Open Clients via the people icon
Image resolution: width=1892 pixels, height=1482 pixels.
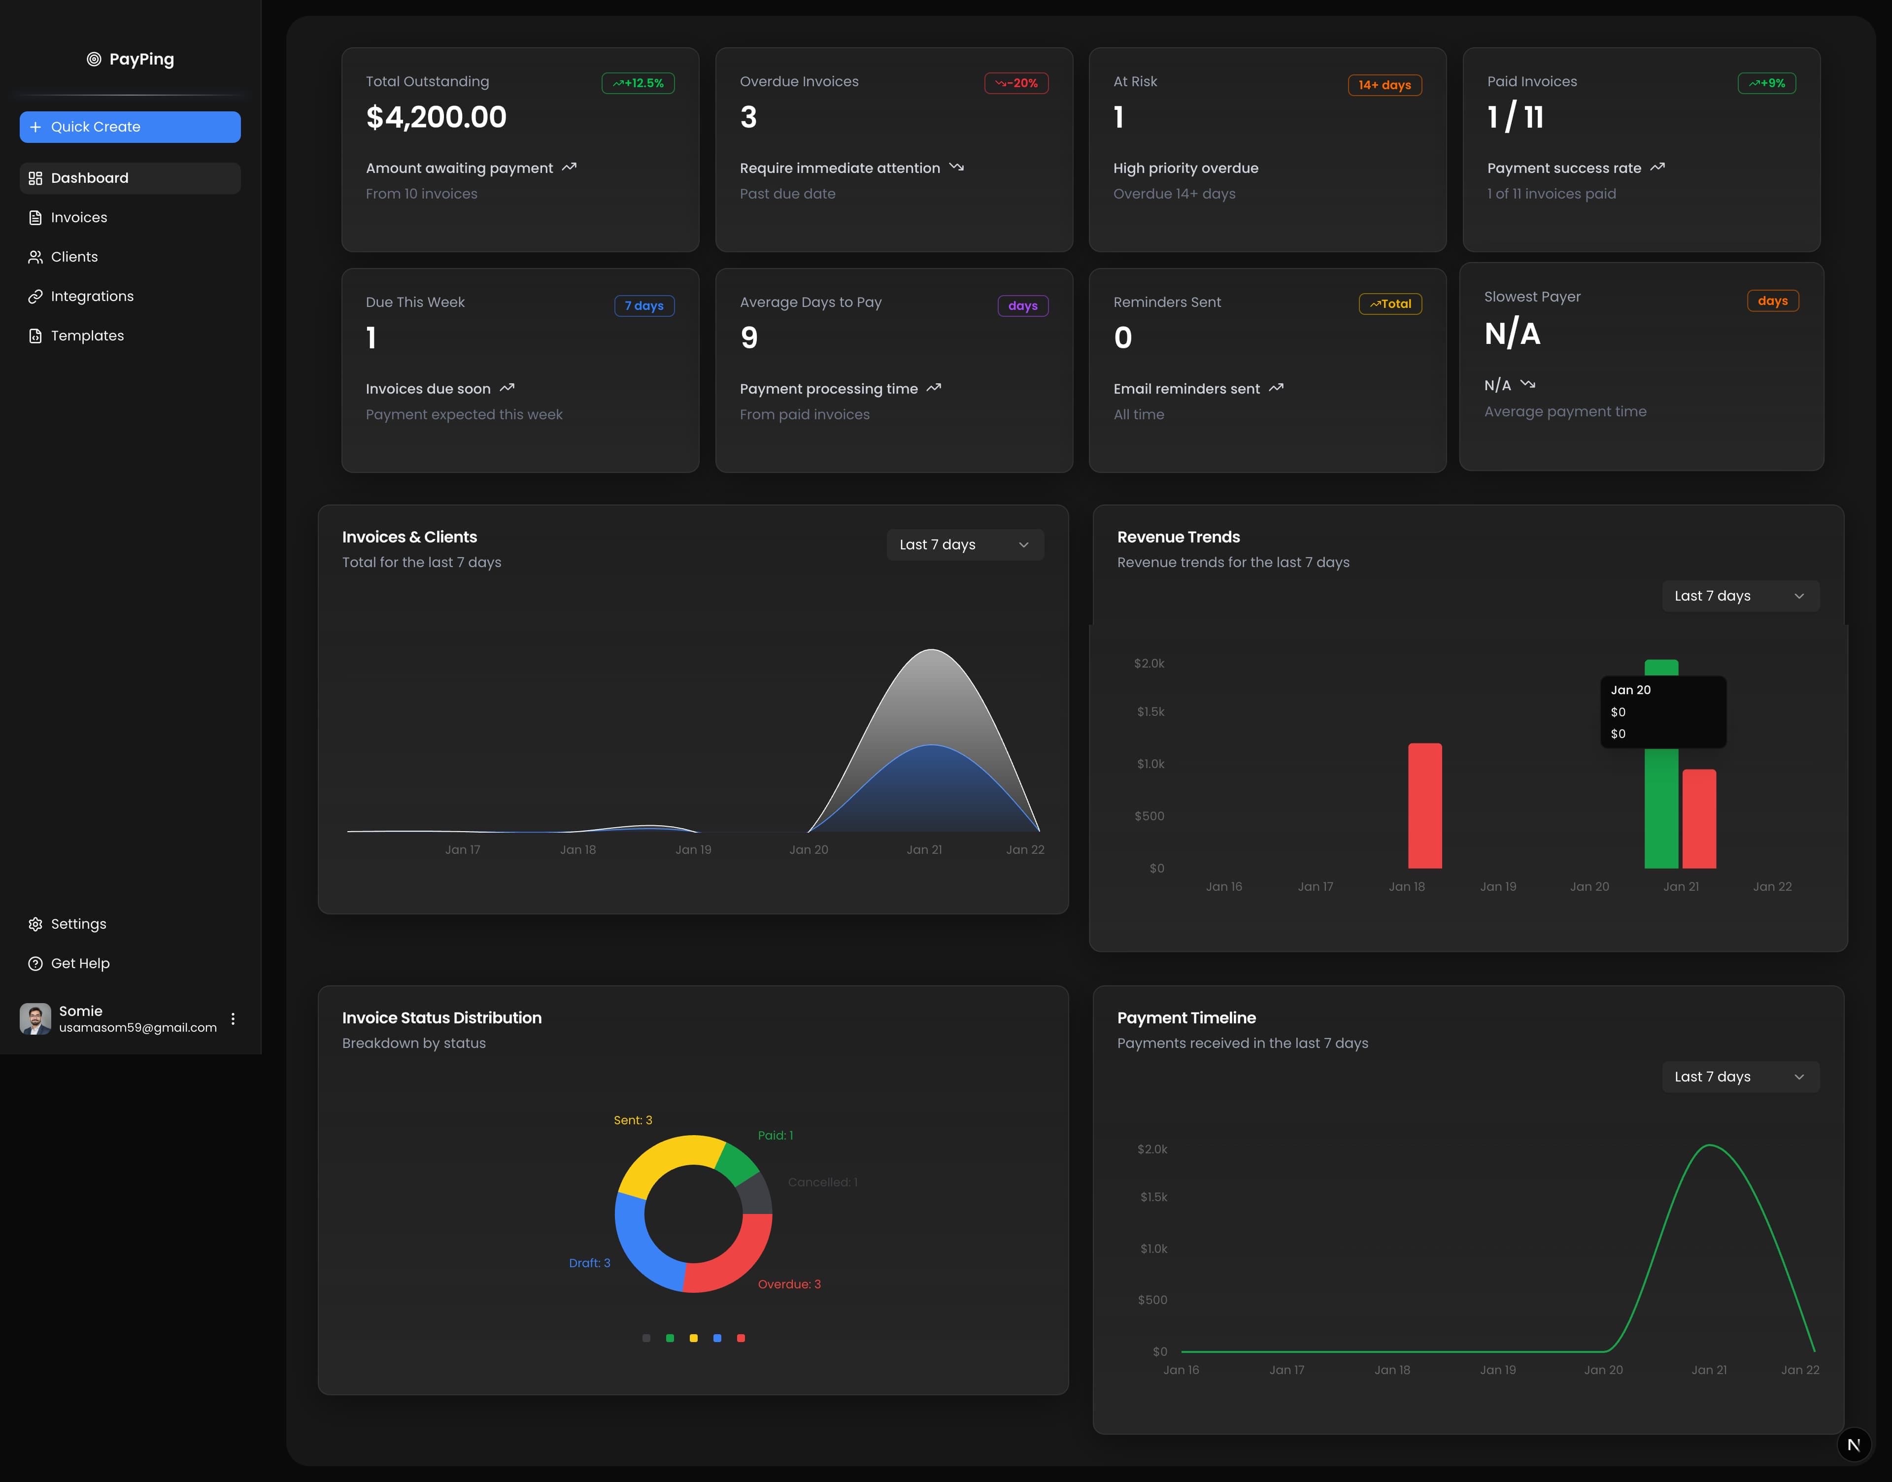pos(34,256)
